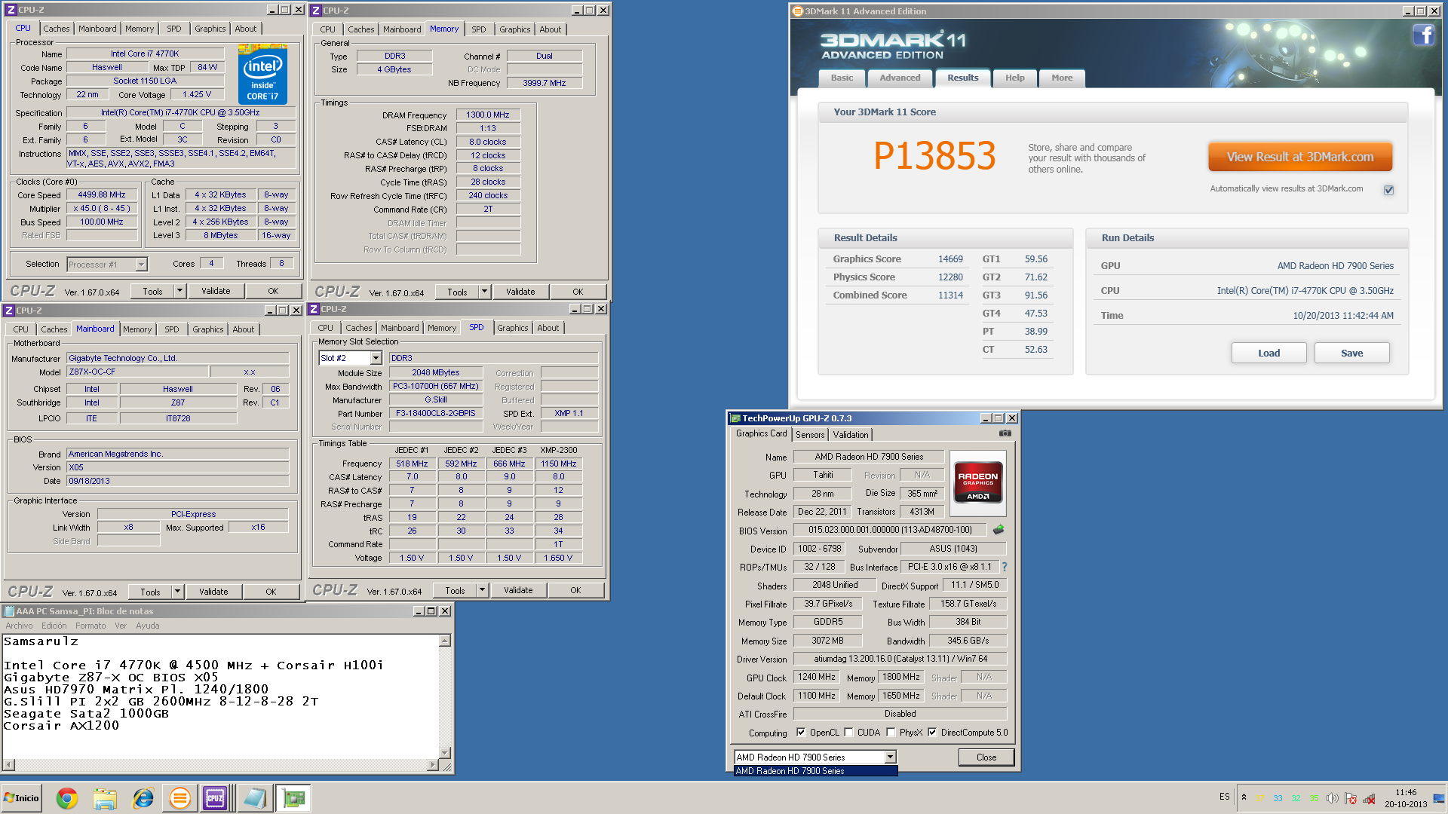Toggle automatically view results at 3DMark.com checkbox
1448x814 pixels.
[1388, 190]
